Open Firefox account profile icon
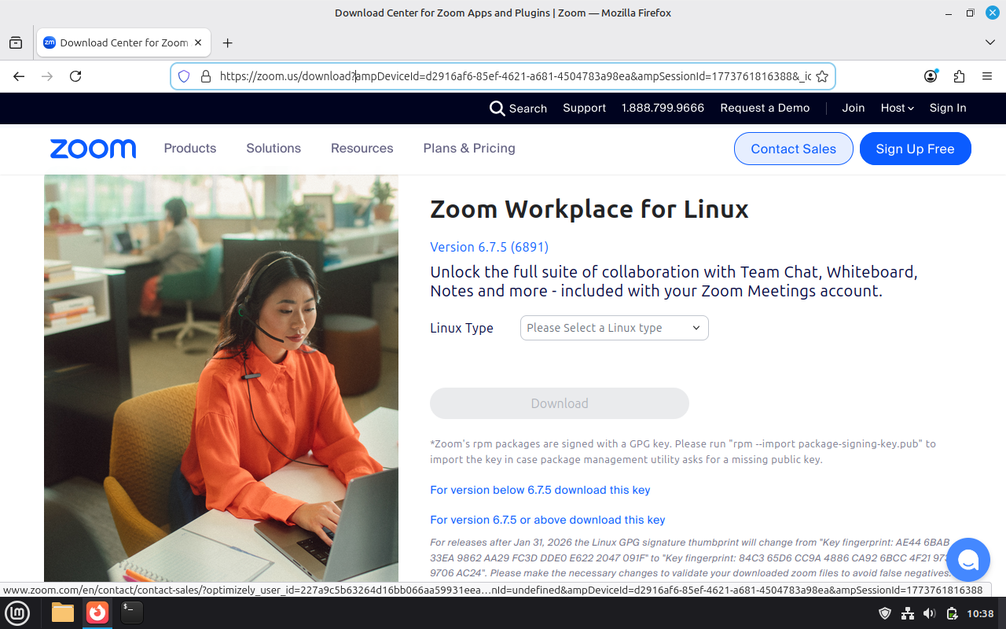The width and height of the screenshot is (1006, 629). [931, 76]
